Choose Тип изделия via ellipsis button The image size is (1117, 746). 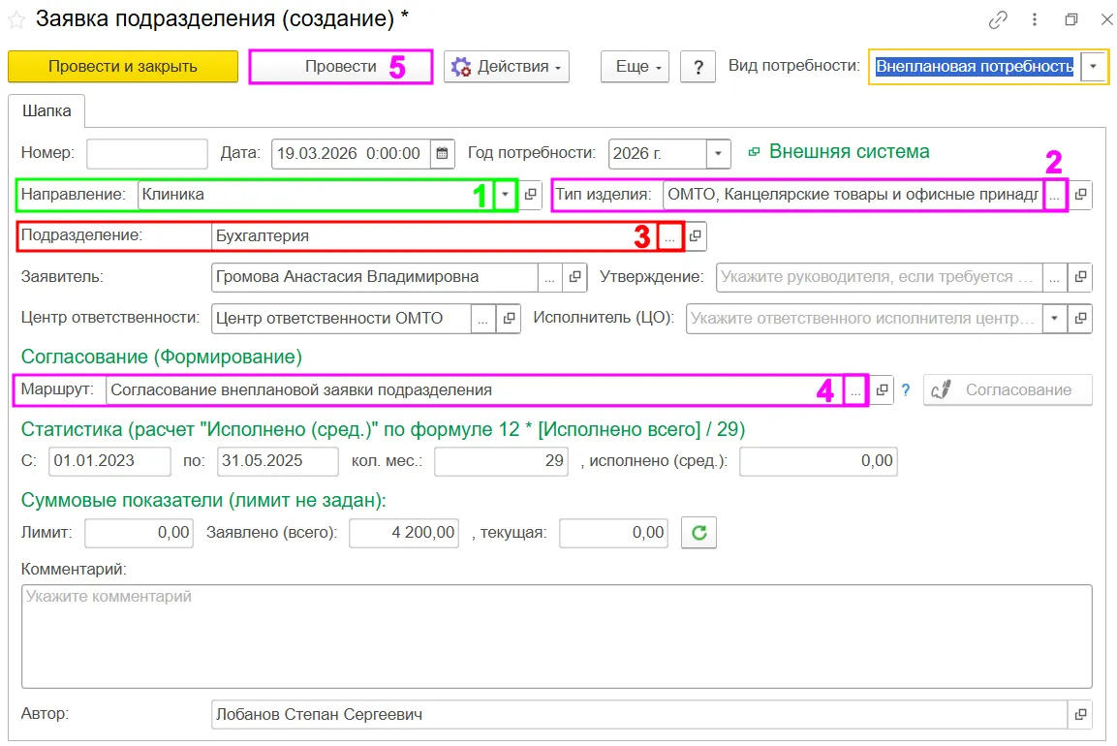point(1055,195)
